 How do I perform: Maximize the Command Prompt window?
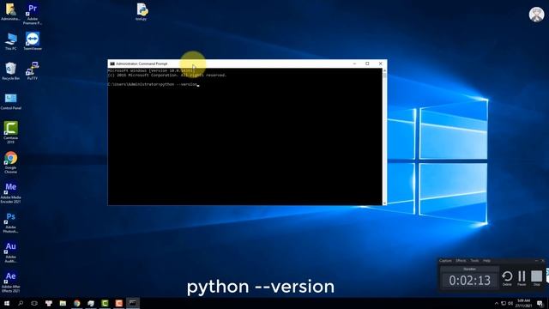click(x=367, y=64)
